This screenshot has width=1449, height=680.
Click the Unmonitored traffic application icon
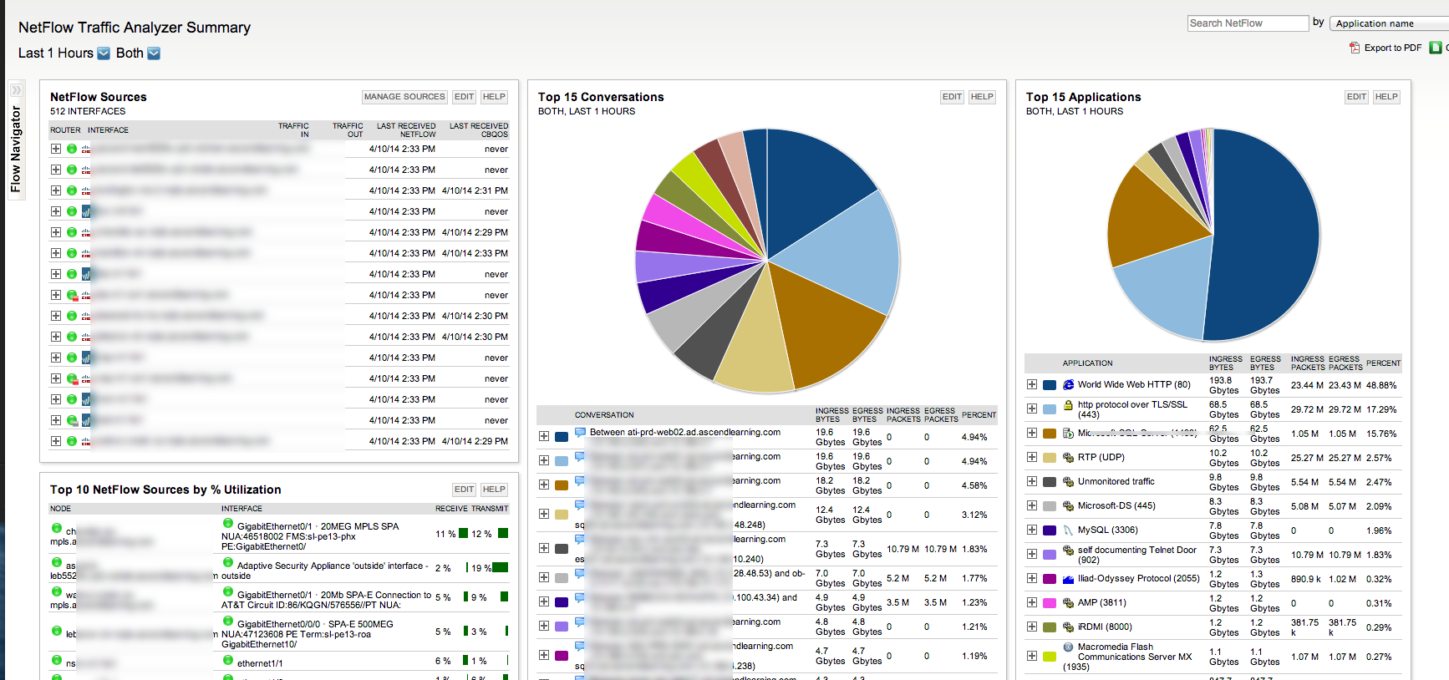click(1068, 482)
